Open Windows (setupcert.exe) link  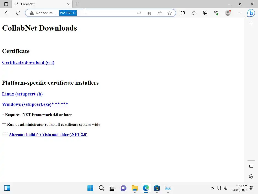click(x=35, y=104)
